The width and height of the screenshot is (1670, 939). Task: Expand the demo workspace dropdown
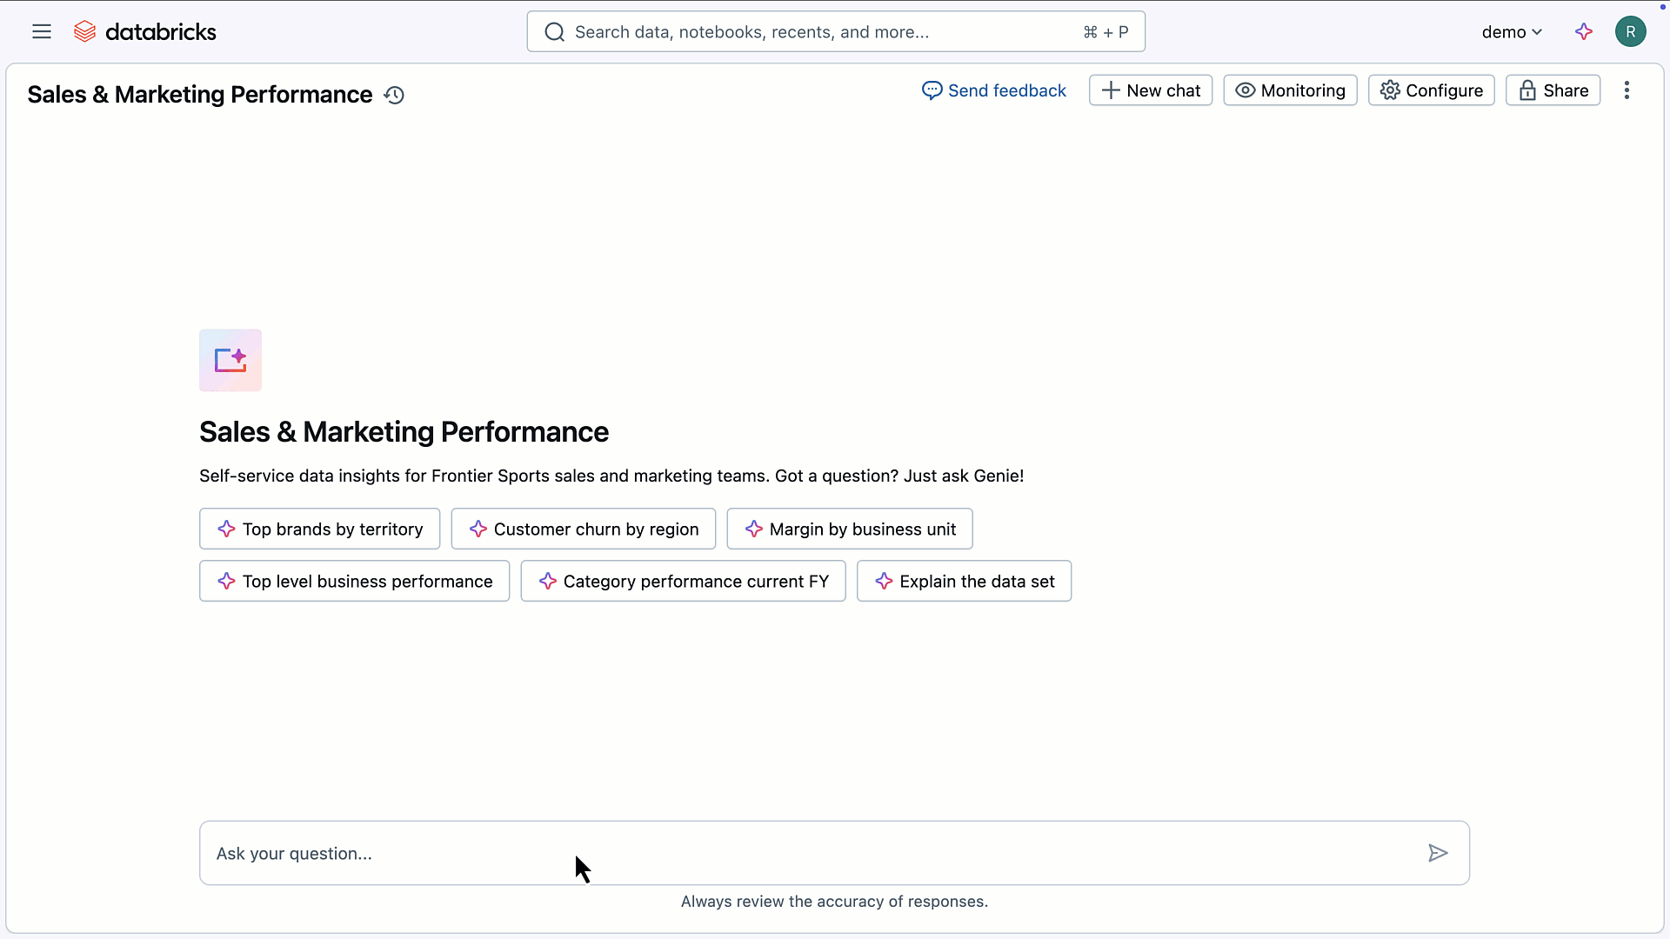pyautogui.click(x=1512, y=32)
